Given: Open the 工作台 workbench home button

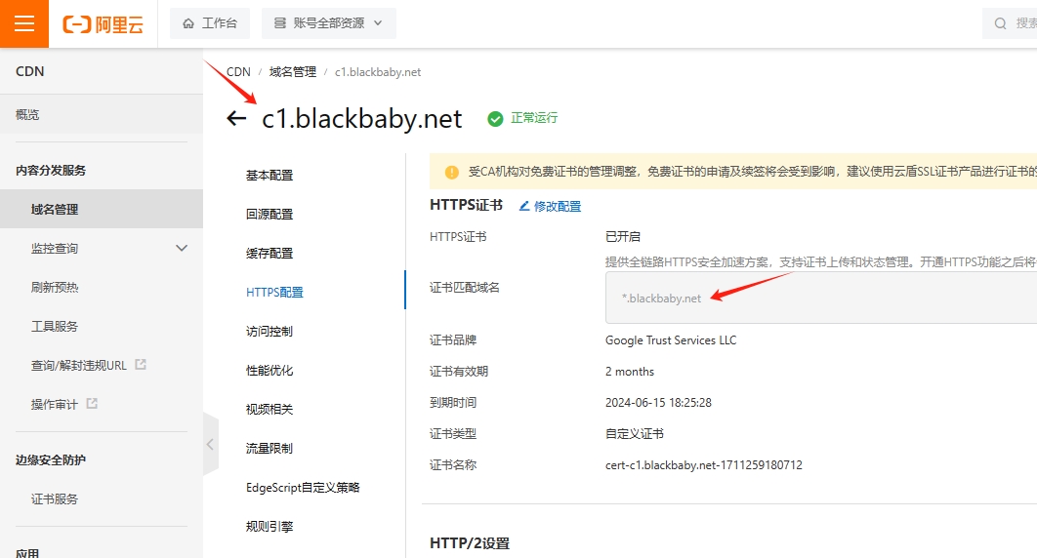Looking at the screenshot, I should click(210, 23).
